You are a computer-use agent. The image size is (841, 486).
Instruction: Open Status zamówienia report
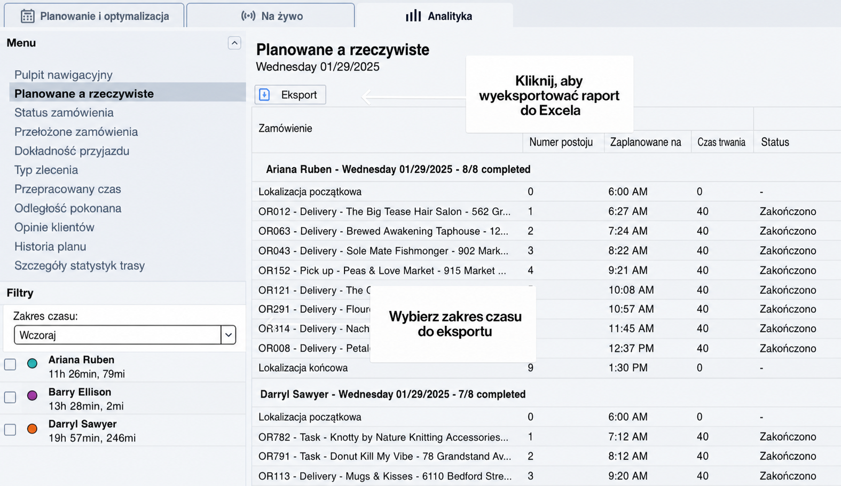pyautogui.click(x=64, y=113)
